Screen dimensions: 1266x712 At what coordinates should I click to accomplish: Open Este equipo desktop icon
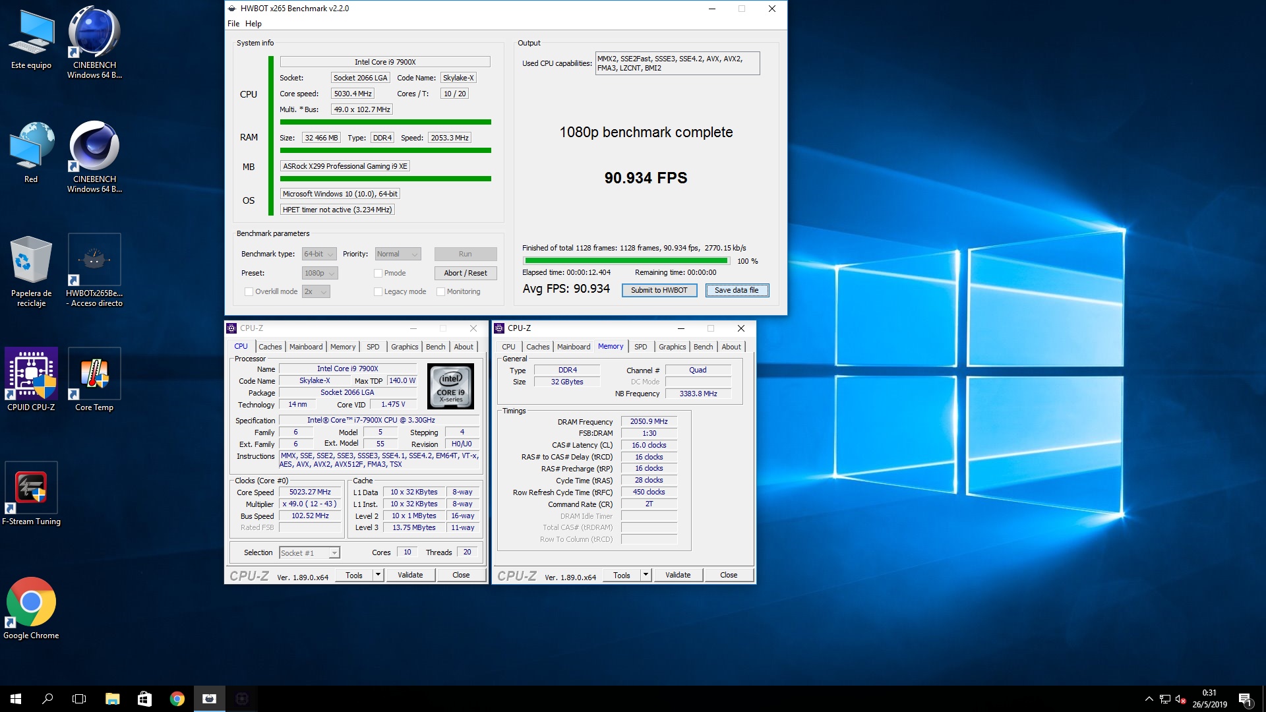point(31,38)
